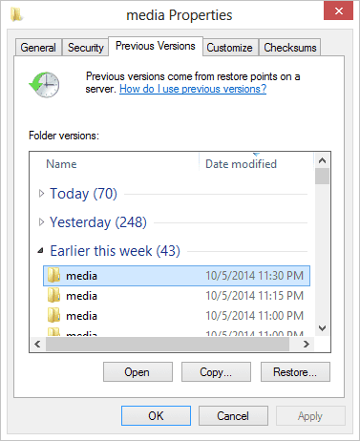Open the 'How do I use previous versions?' link
The image size is (360, 441).
click(193, 89)
